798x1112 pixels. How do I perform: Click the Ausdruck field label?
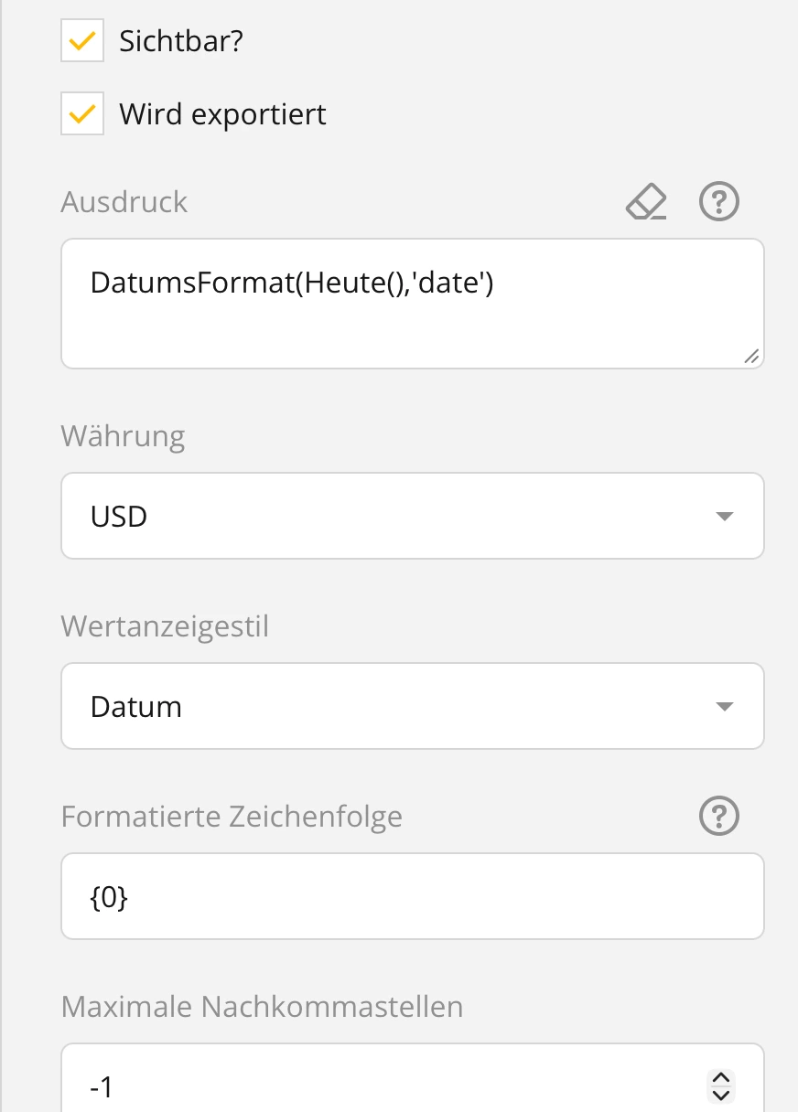tap(124, 202)
